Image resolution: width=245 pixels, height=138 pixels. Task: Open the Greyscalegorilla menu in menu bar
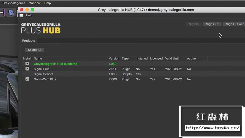point(14,3)
